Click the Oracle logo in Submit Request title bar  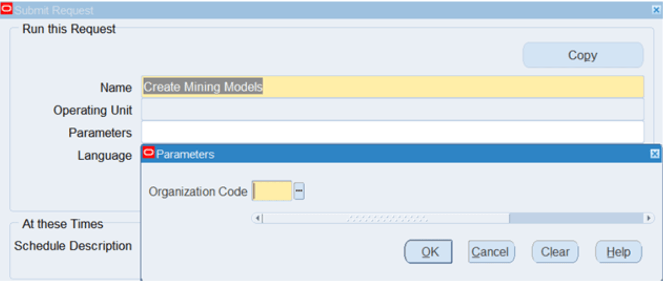pyautogui.click(x=7, y=9)
